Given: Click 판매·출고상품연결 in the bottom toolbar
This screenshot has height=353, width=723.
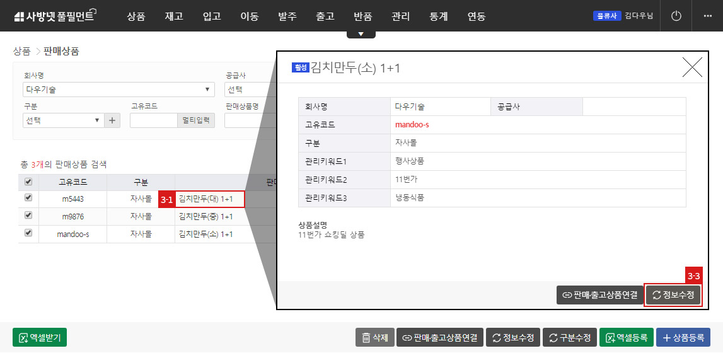Looking at the screenshot, I should tap(441, 337).
